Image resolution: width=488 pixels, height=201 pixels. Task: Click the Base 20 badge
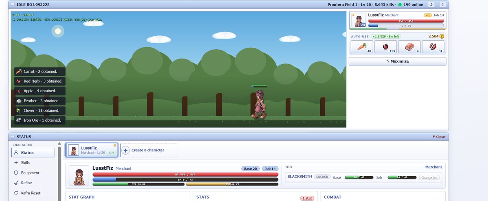(250, 168)
